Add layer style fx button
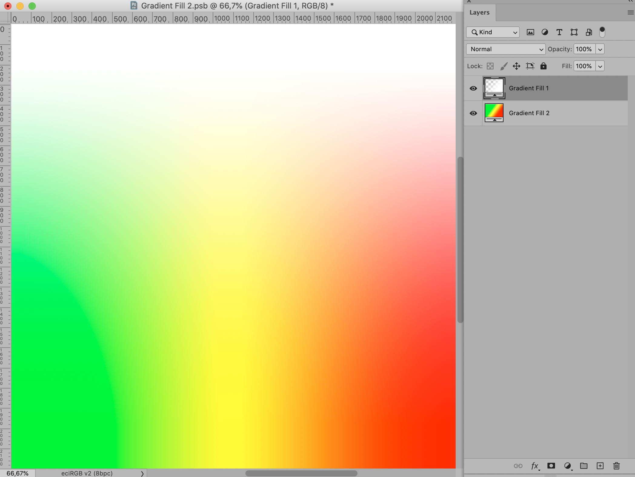The height and width of the screenshot is (477, 635). click(x=535, y=466)
